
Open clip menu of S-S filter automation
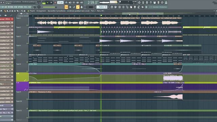pyautogui.click(x=29, y=73)
